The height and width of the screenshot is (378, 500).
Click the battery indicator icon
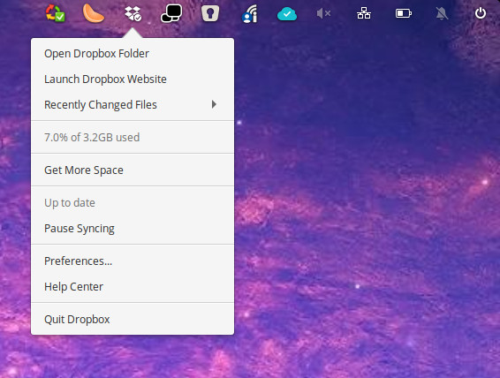pyautogui.click(x=404, y=13)
